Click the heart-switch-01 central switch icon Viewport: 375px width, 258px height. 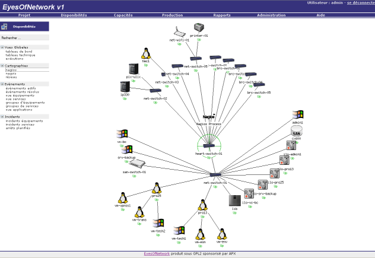209,145
